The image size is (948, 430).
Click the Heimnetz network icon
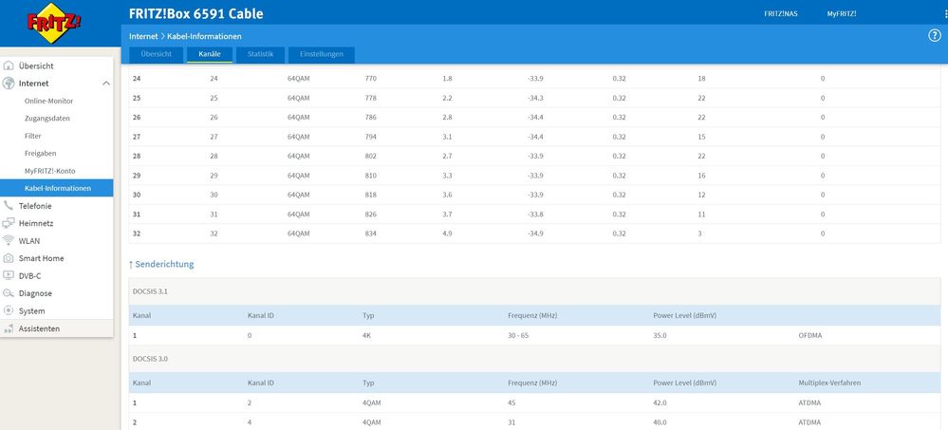[x=9, y=223]
